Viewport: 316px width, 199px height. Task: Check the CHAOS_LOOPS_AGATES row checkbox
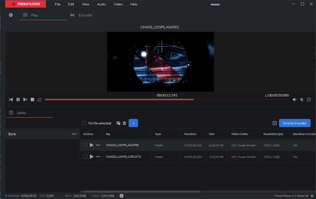click(85, 145)
